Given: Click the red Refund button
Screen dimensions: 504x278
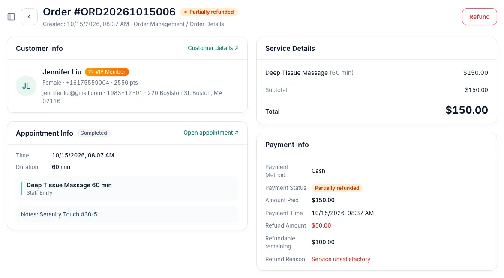Looking at the screenshot, I should coord(479,17).
